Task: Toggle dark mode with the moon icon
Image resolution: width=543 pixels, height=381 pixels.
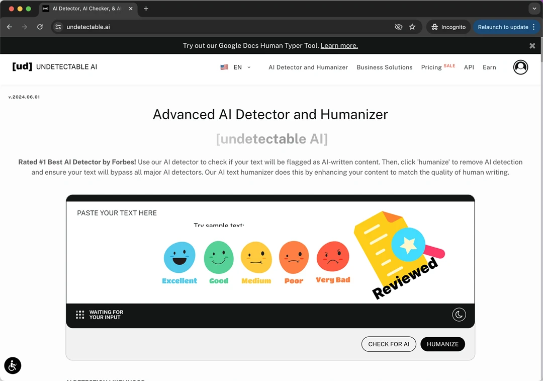Action: (x=459, y=315)
